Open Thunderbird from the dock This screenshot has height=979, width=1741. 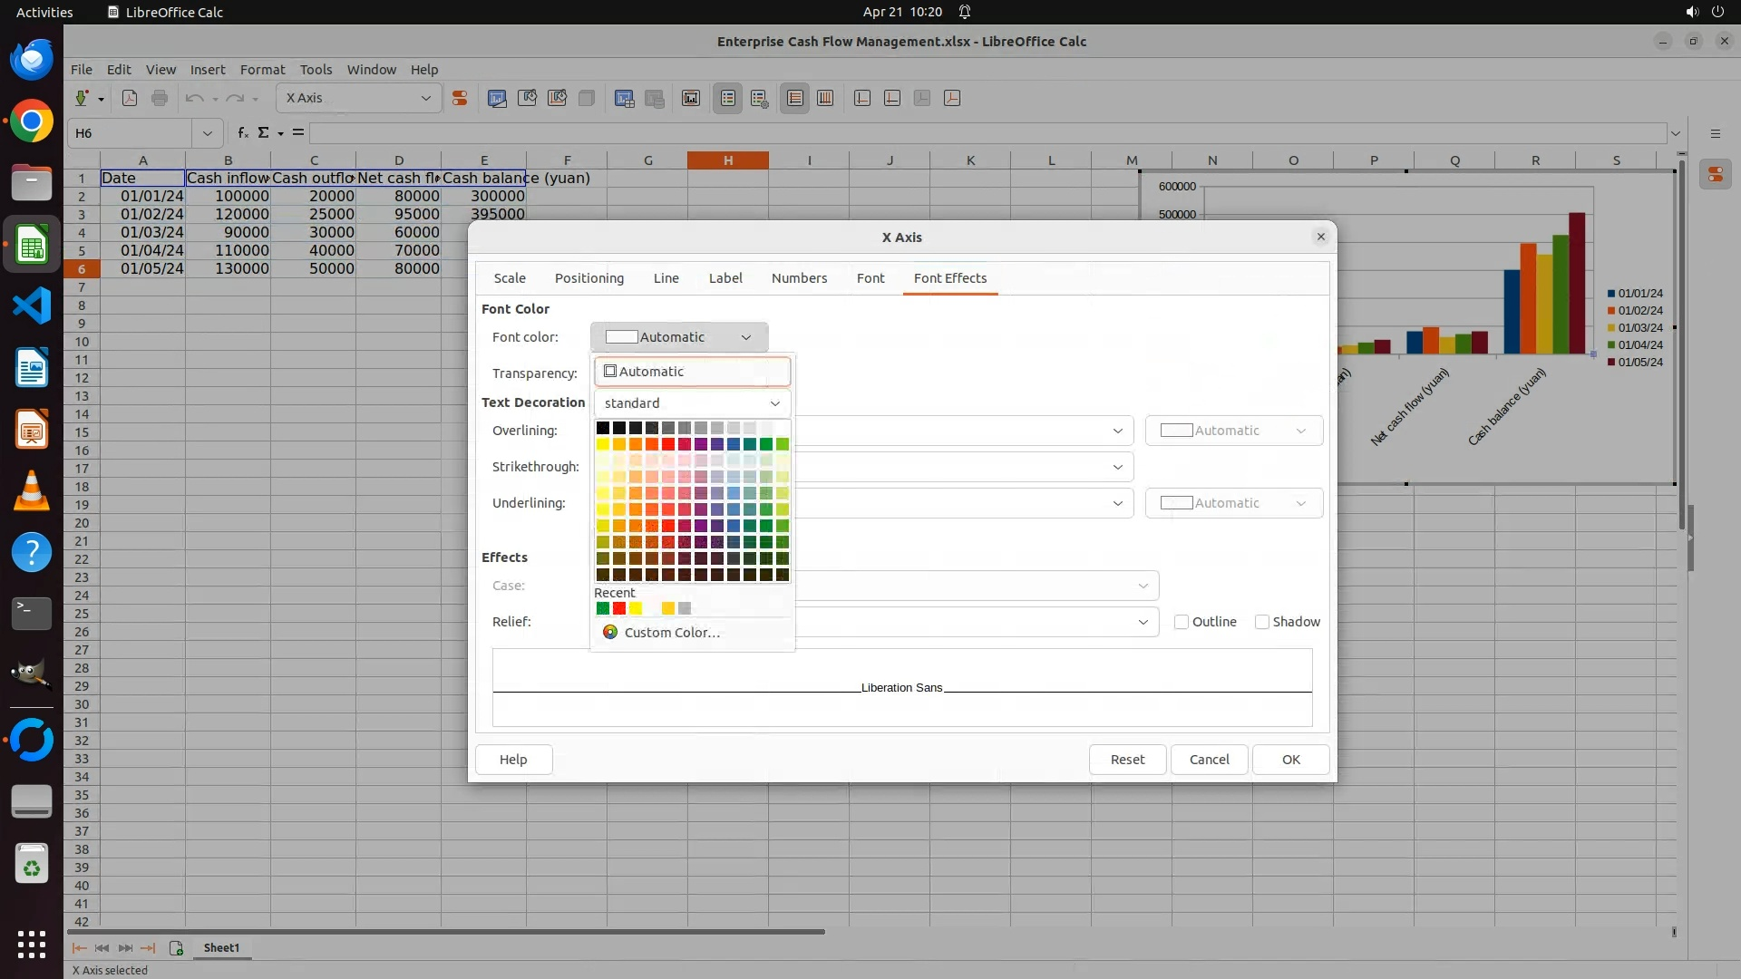[32, 60]
